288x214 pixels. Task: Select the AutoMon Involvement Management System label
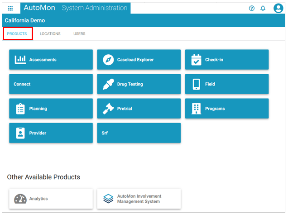coord(139,199)
